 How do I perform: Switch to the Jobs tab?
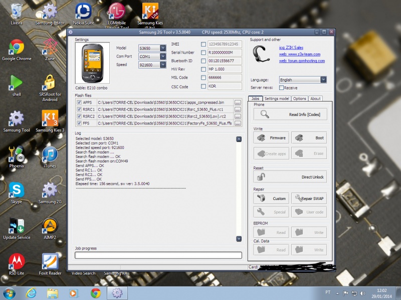coord(255,98)
